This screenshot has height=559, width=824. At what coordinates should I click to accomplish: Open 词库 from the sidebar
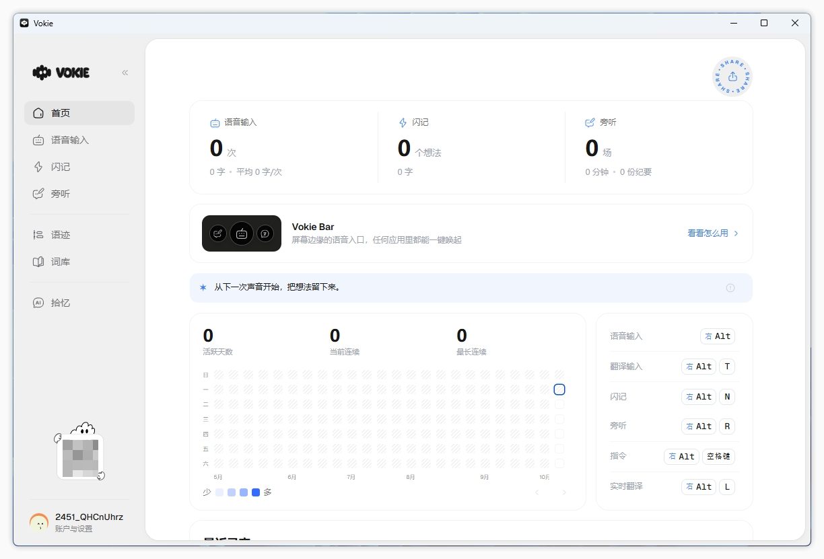[x=79, y=262]
